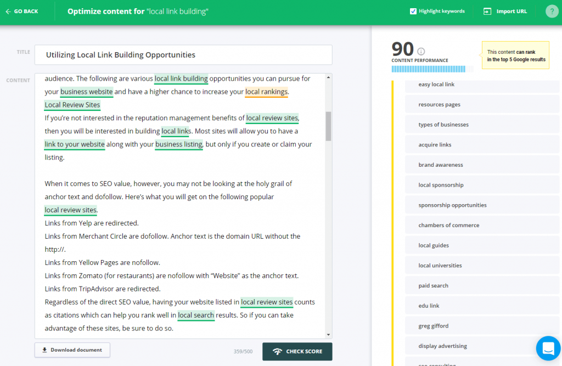Click the Go Back arrow icon

8,12
